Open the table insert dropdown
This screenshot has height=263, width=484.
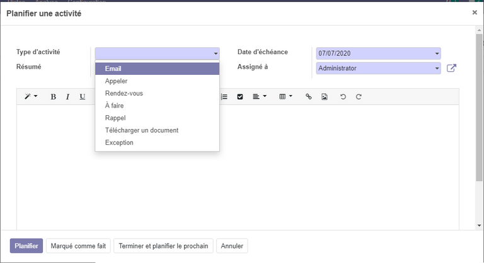coord(285,97)
